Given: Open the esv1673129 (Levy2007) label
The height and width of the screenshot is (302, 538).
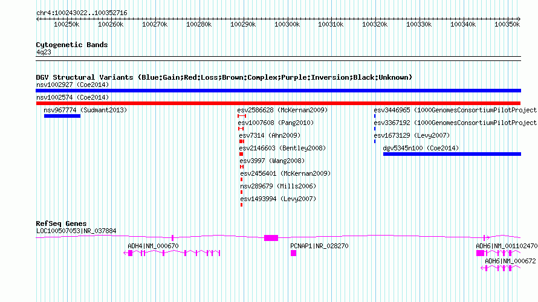Looking at the screenshot, I should [412, 135].
